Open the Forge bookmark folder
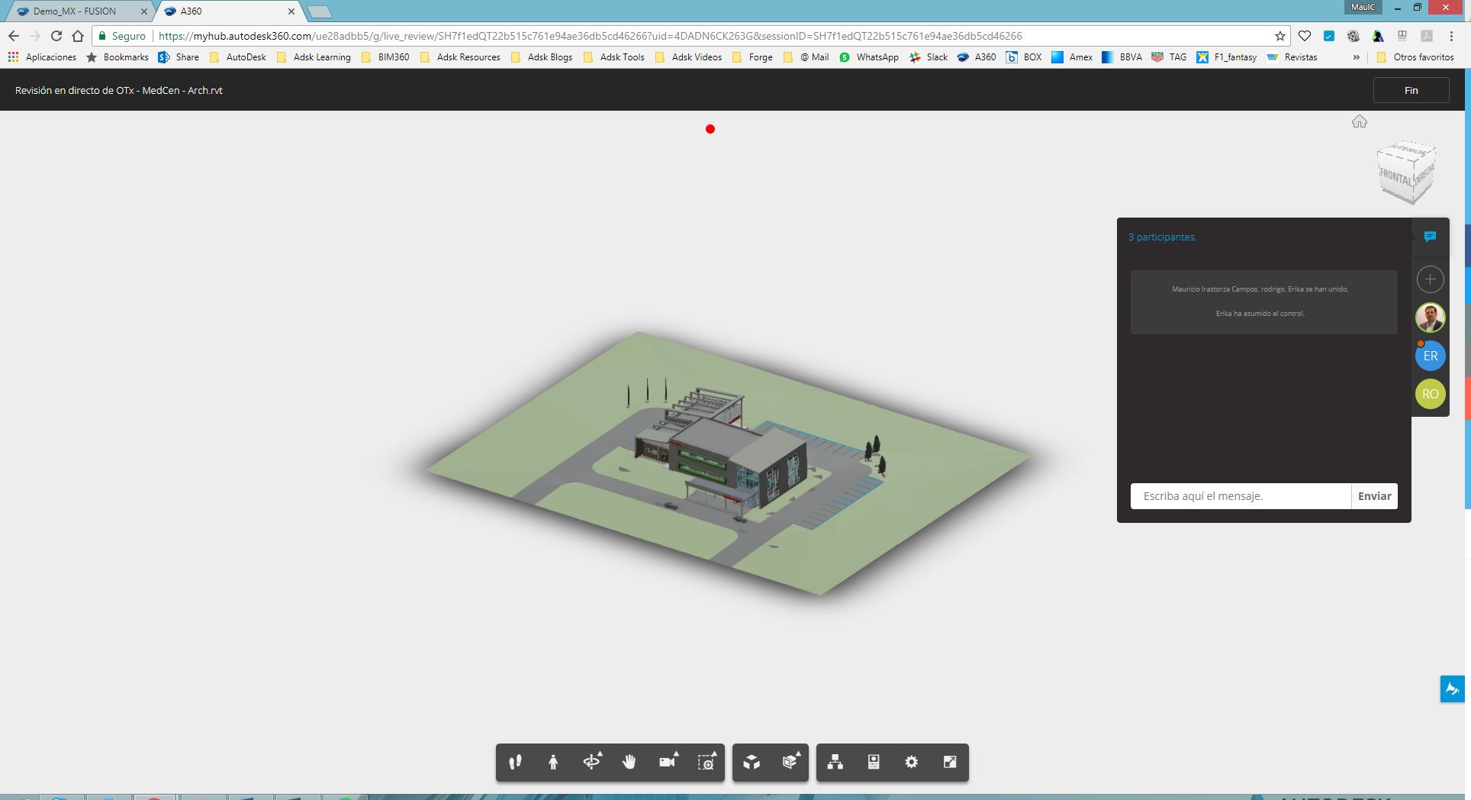 coord(752,57)
